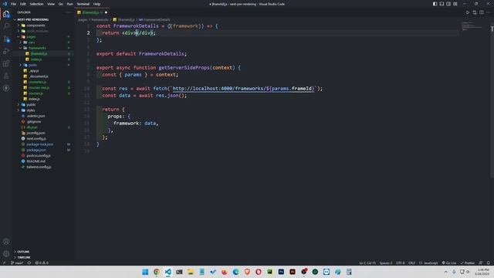Collapse the frameworks folder

(37, 48)
